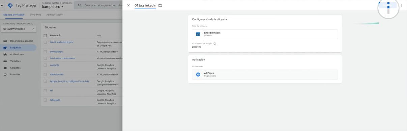The height and width of the screenshot is (131, 407).
Task: Go back using the arrow near Tag Manager
Action: (2, 5)
